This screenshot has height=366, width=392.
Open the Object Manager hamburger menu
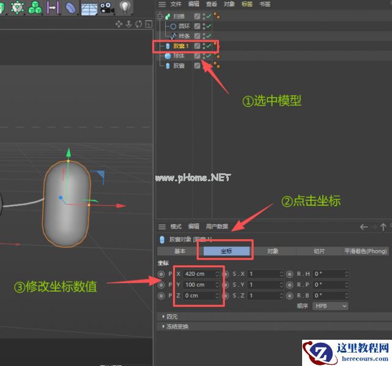pyautogui.click(x=162, y=4)
